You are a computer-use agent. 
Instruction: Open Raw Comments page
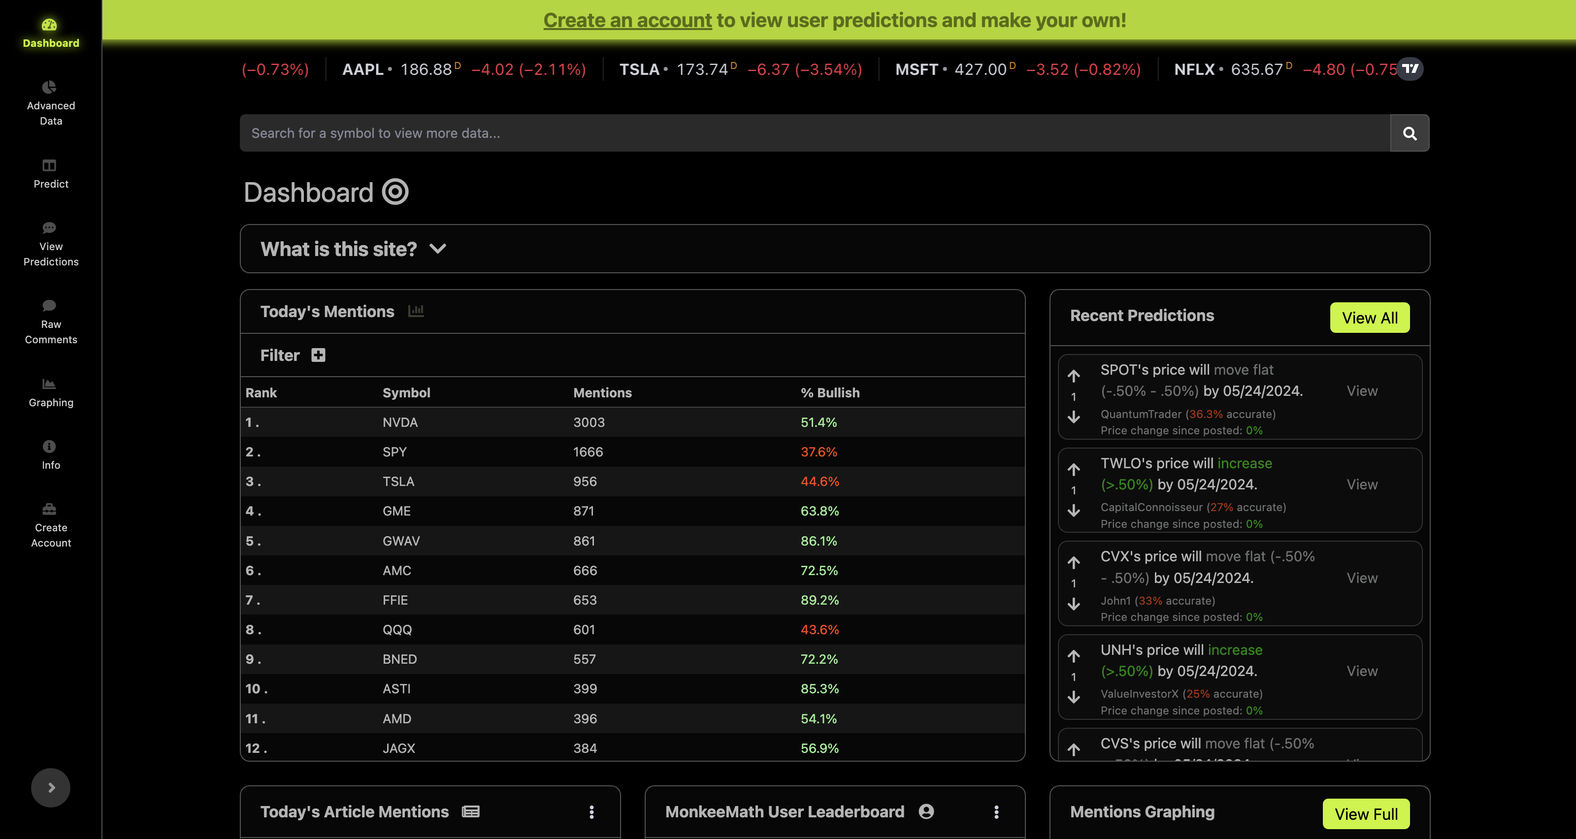point(51,322)
